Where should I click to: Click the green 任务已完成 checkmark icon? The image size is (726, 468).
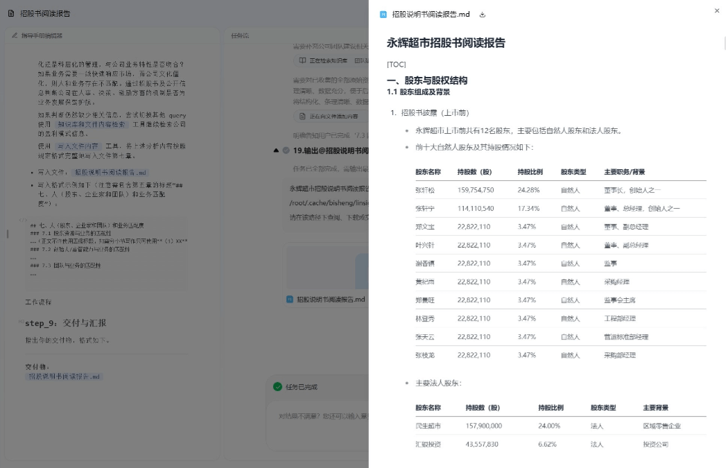pyautogui.click(x=277, y=387)
